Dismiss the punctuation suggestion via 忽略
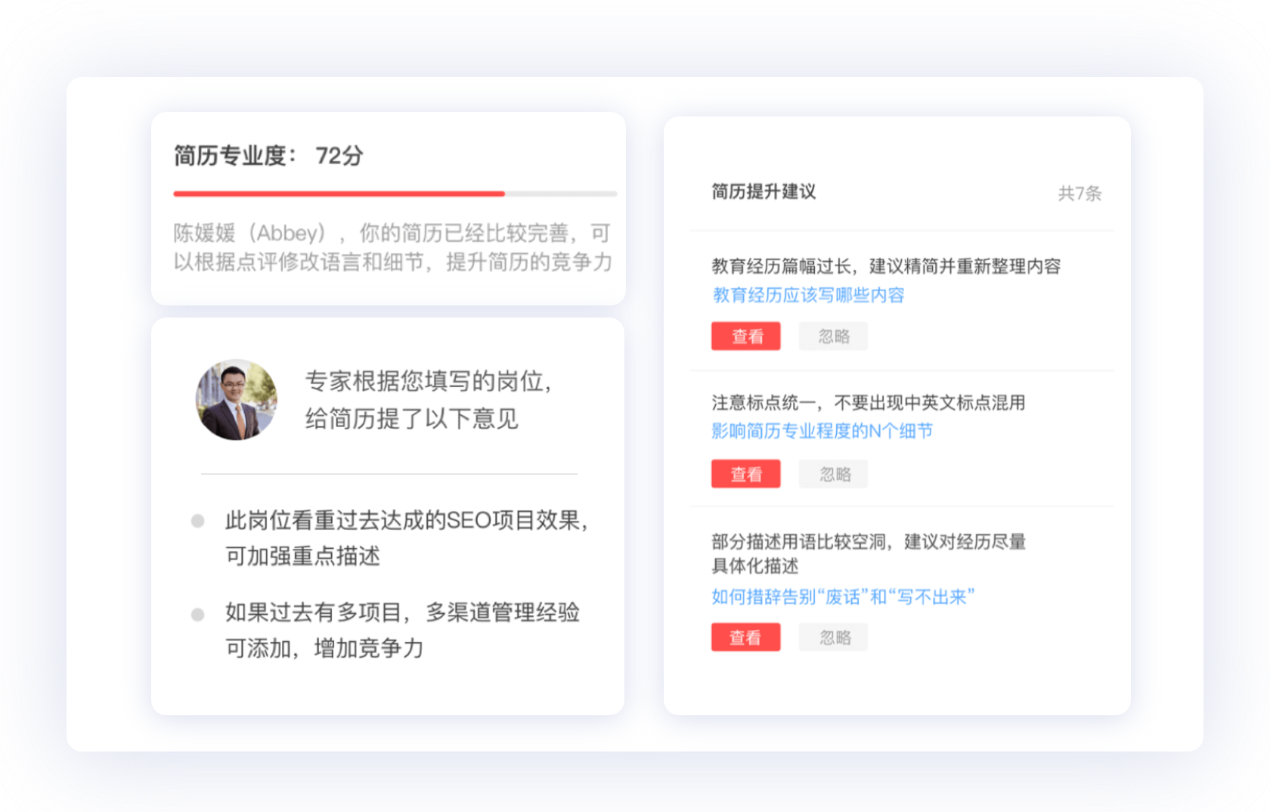This screenshot has height=812, width=1270. 832,474
